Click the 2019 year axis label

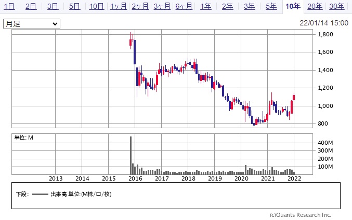pos(215,178)
